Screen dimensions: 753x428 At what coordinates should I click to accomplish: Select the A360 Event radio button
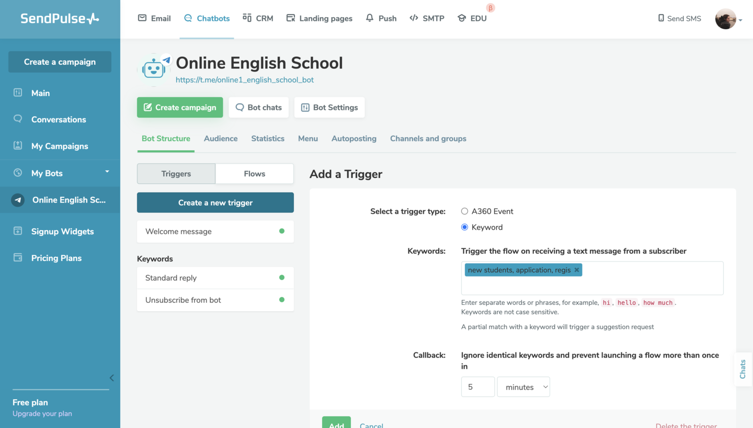[x=464, y=211]
